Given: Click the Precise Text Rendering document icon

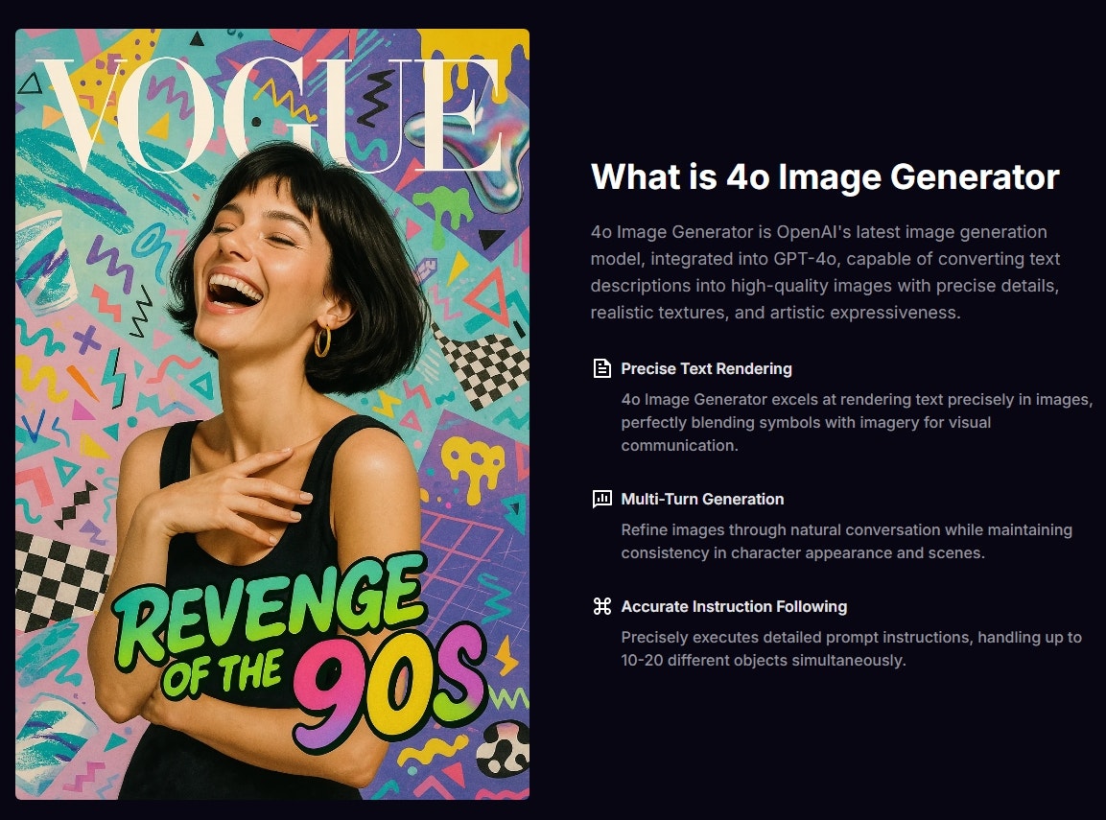Looking at the screenshot, I should [x=601, y=368].
